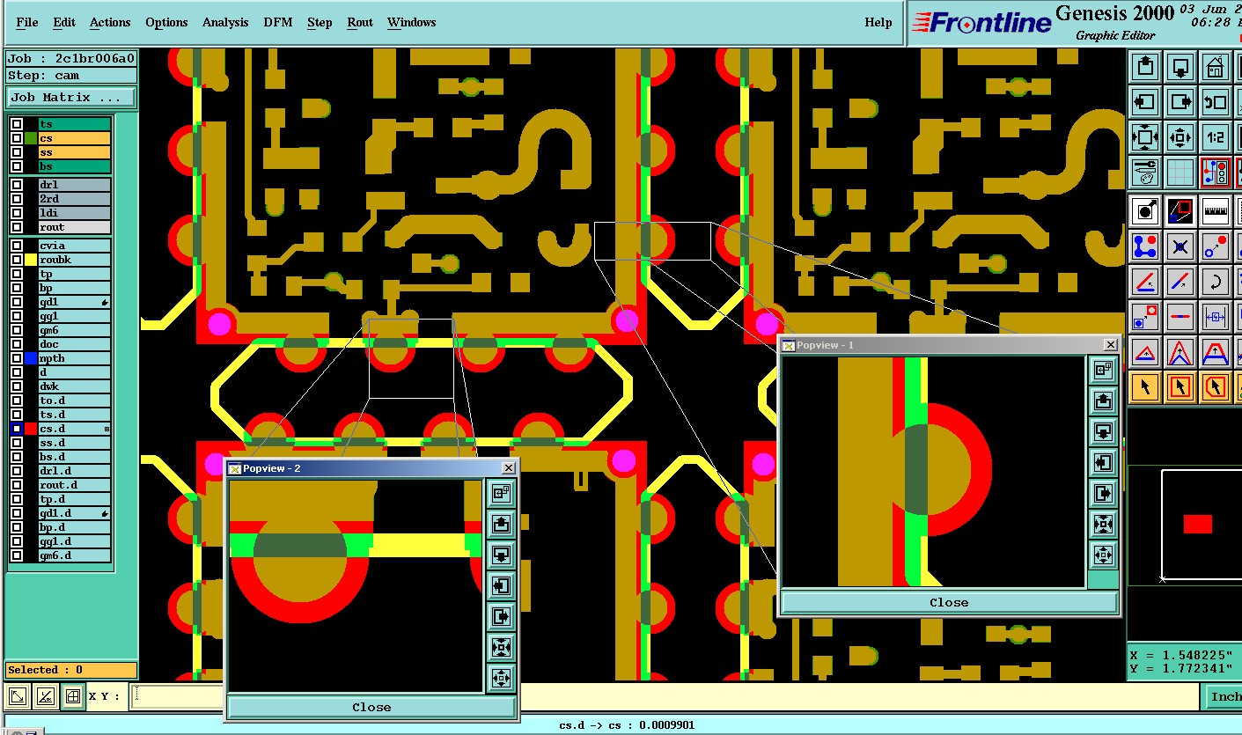Click the grid snap icon beside X Y field
Screen dimensions: 1242x735
pyautogui.click(x=73, y=696)
